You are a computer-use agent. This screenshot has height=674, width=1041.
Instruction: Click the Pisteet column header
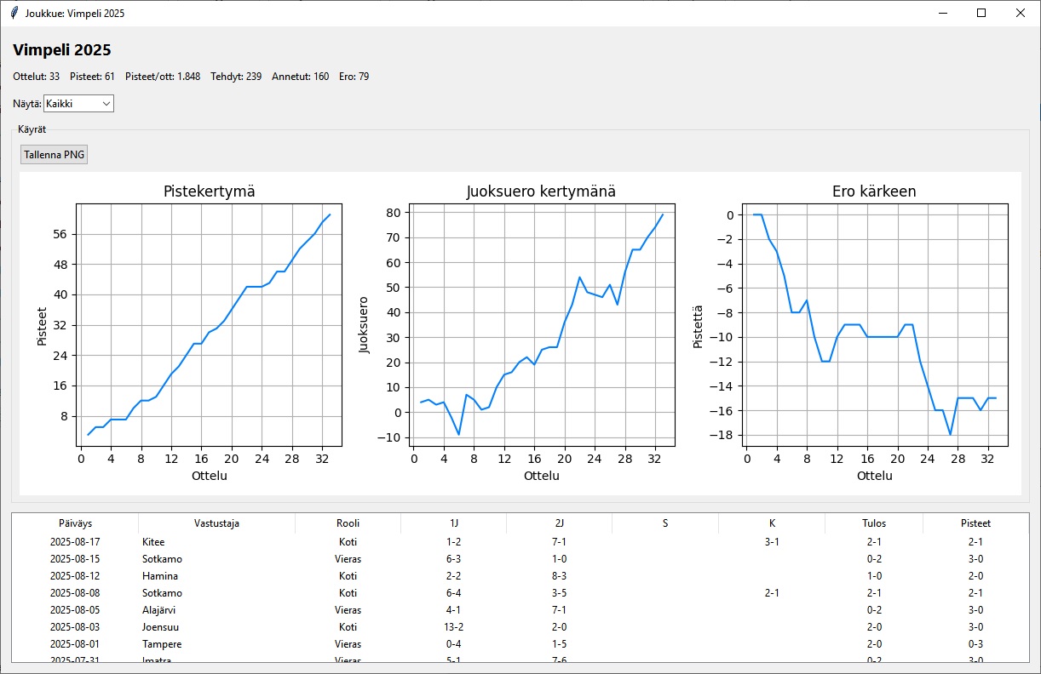click(x=975, y=523)
